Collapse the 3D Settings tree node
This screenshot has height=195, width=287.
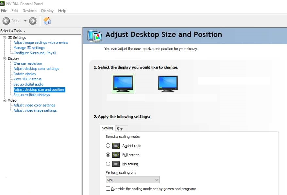click(x=4, y=38)
